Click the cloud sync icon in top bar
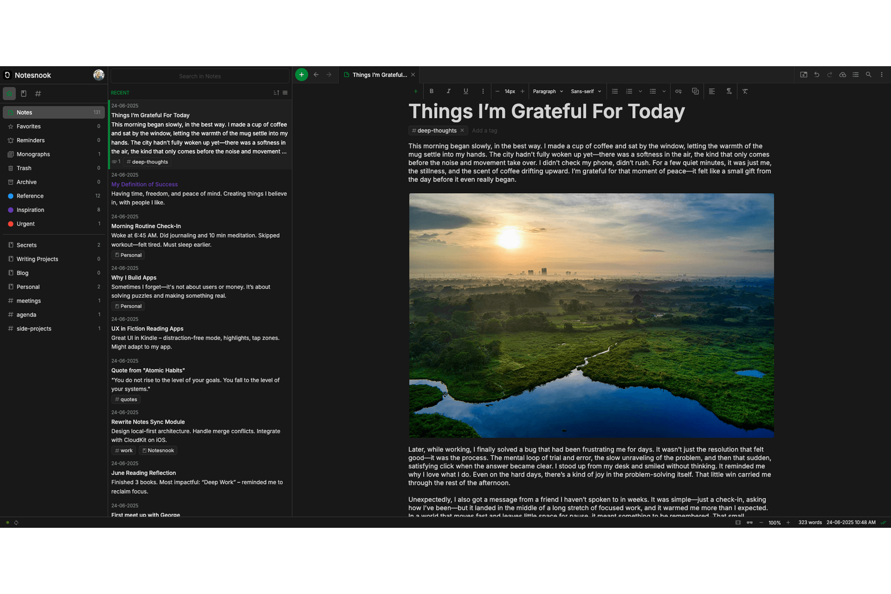The image size is (891, 594). pos(842,75)
